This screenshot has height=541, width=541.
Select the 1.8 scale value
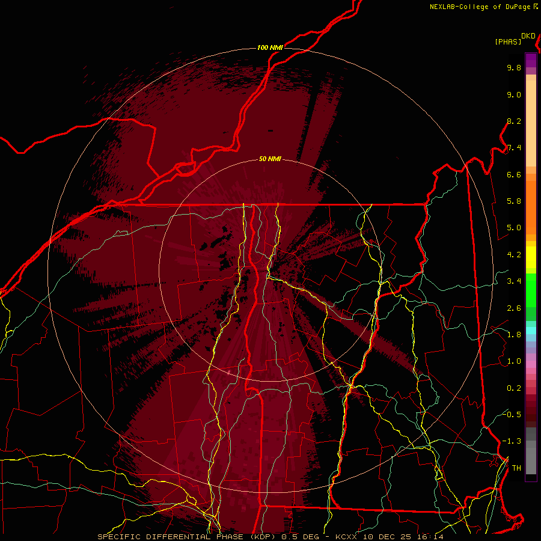514,335
